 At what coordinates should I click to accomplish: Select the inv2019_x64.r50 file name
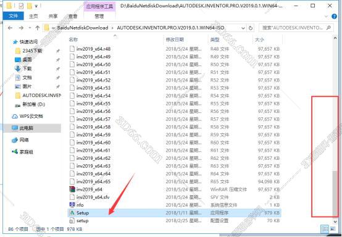tap(93, 65)
